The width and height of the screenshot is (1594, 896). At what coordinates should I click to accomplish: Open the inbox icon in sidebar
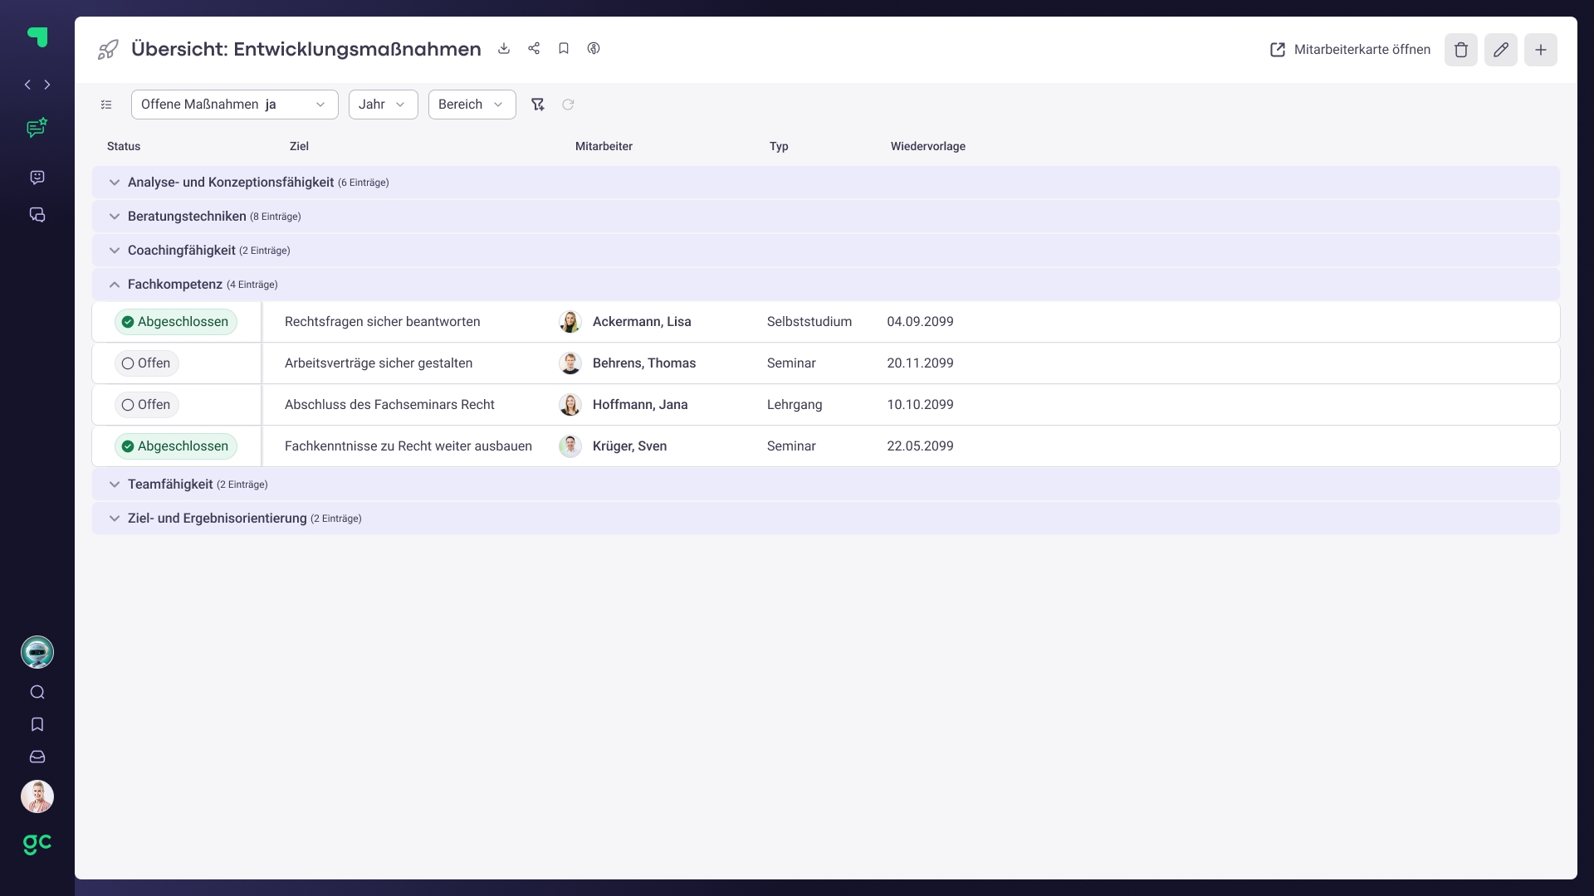tap(37, 757)
